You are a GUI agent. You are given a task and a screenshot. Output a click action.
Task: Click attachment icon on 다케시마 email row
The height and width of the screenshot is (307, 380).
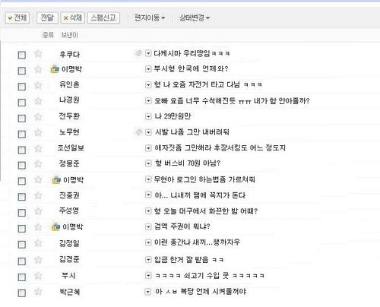tap(138, 53)
